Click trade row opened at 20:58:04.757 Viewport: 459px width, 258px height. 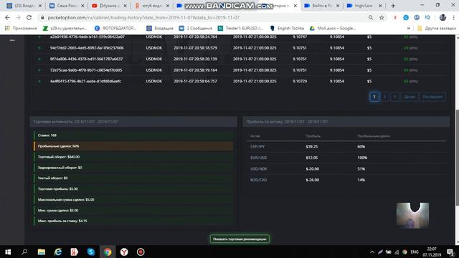pyautogui.click(x=240, y=81)
